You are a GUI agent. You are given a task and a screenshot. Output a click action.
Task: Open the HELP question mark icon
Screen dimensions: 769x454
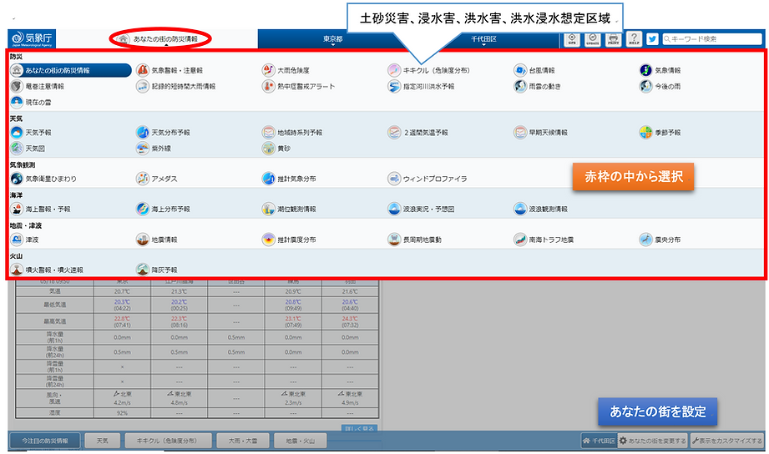pyautogui.click(x=634, y=39)
